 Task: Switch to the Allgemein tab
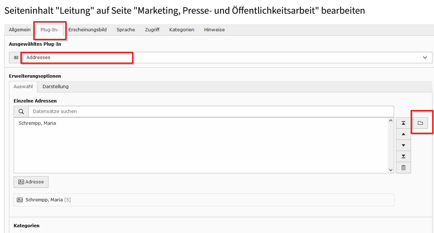[x=20, y=30]
